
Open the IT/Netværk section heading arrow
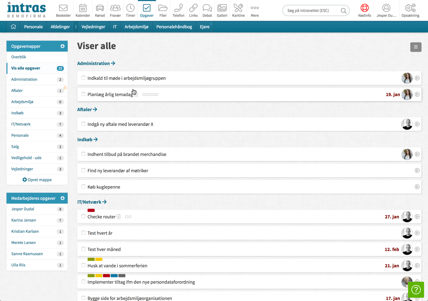click(x=105, y=202)
